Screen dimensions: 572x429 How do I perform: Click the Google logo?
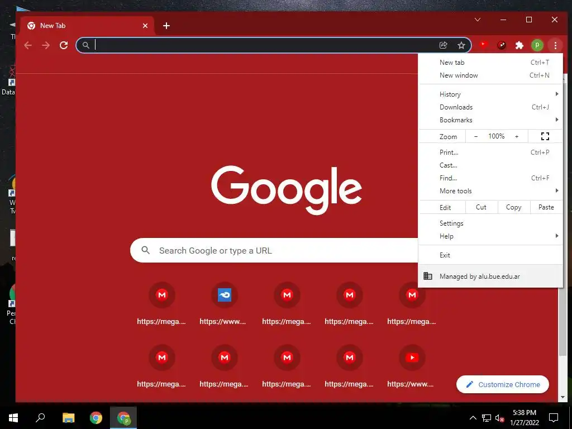287,190
